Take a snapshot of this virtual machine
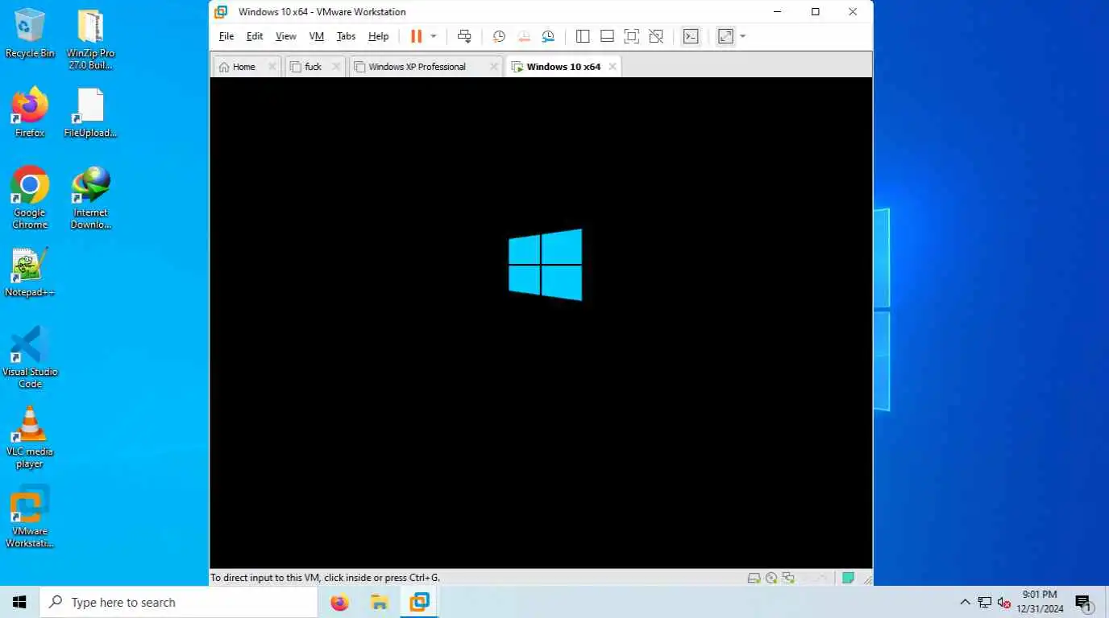This screenshot has height=618, width=1109. click(x=499, y=36)
